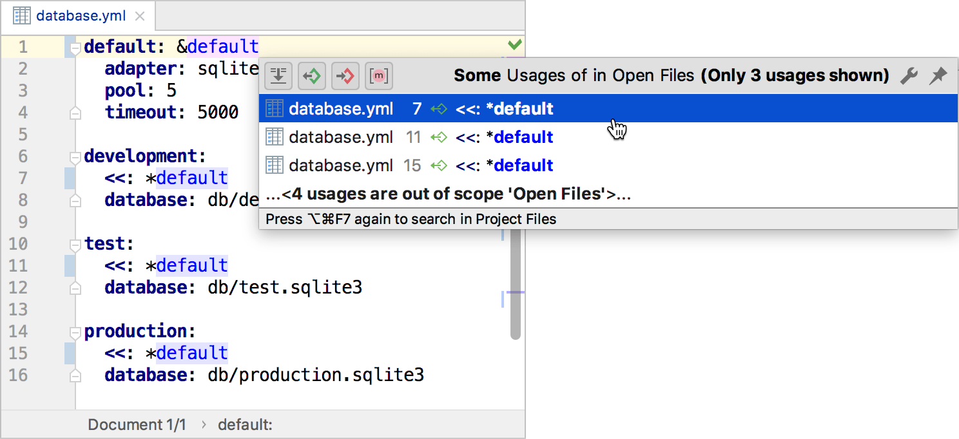Click file icon of line 15 usage row
The image size is (959, 439).
[275, 165]
